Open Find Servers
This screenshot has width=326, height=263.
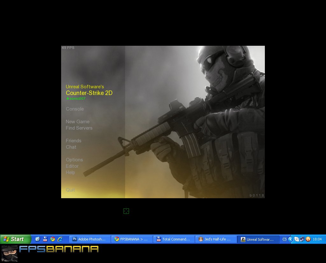click(79, 128)
